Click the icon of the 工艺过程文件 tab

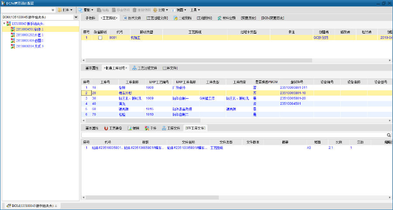pos(134,68)
